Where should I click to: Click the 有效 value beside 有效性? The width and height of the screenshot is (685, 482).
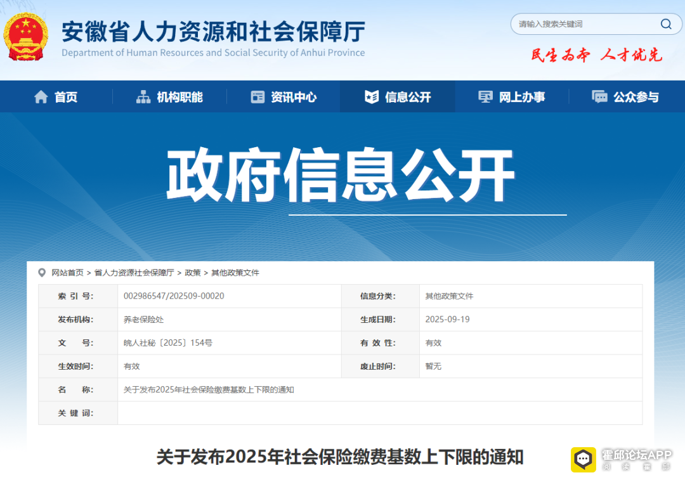point(433,343)
